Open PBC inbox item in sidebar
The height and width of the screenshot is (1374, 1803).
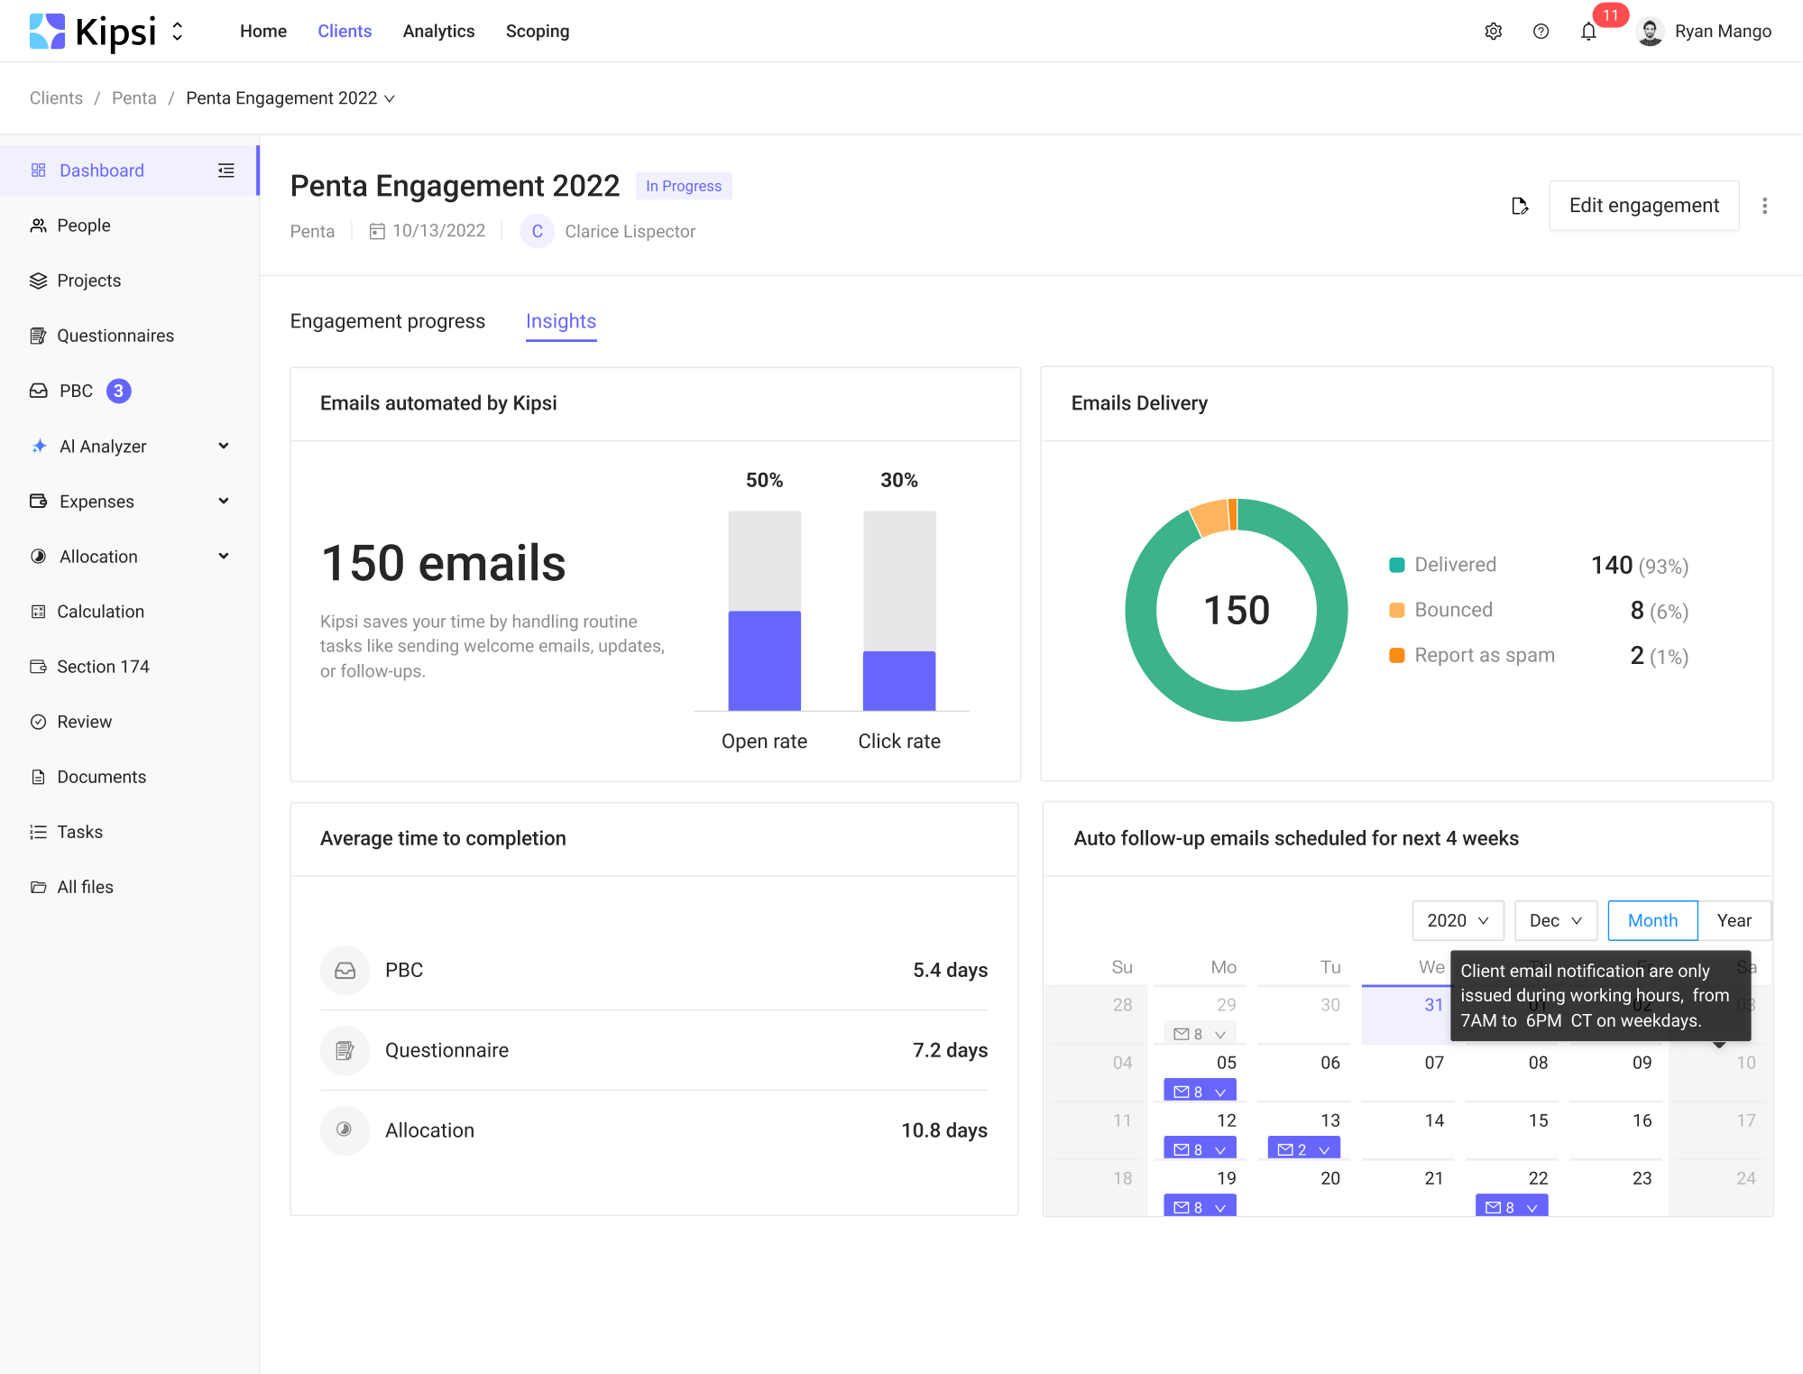click(77, 391)
